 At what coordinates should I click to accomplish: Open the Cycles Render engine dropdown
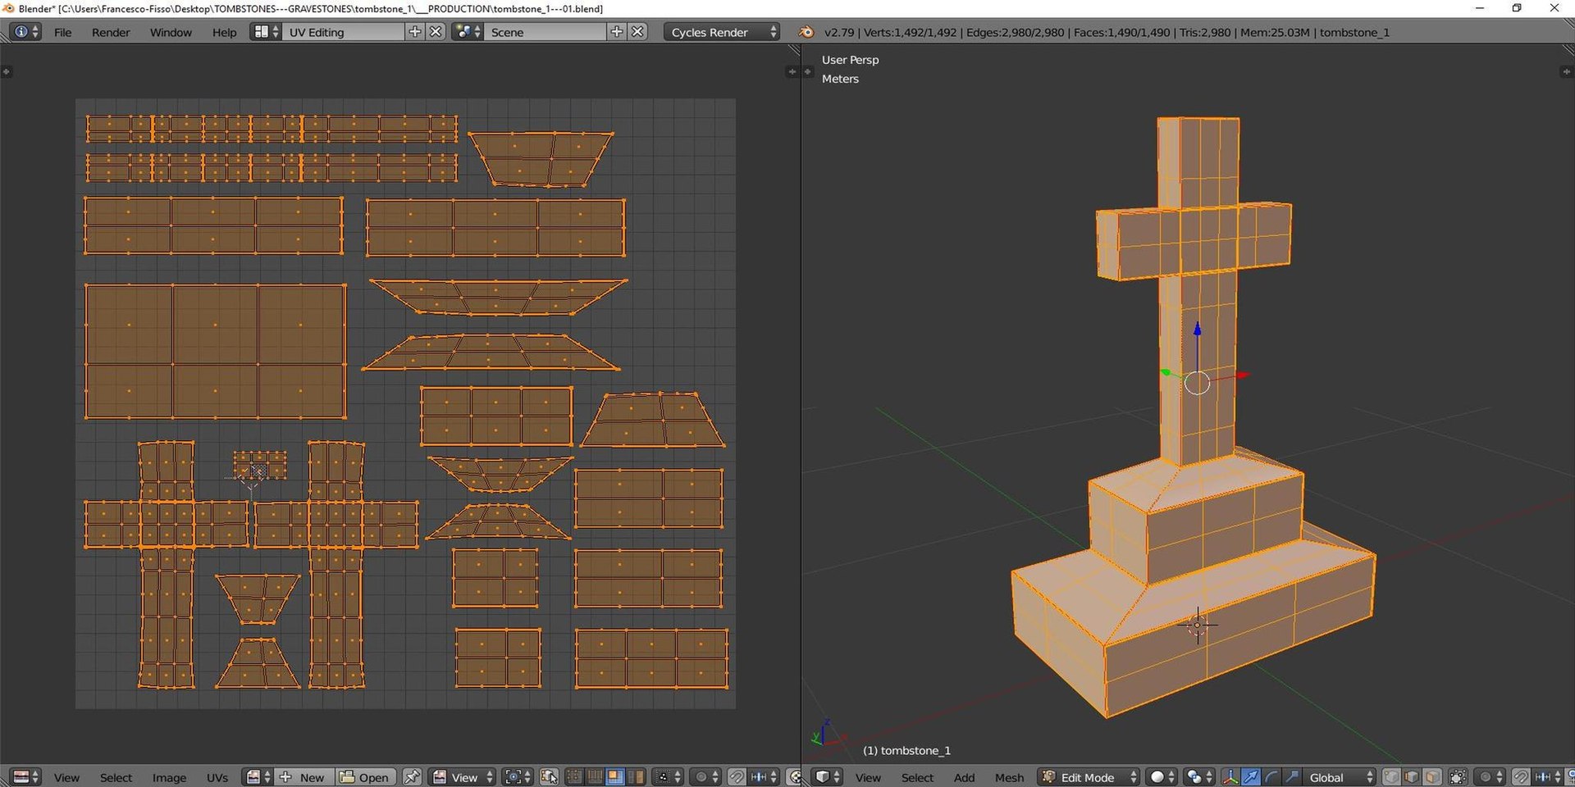tap(722, 32)
